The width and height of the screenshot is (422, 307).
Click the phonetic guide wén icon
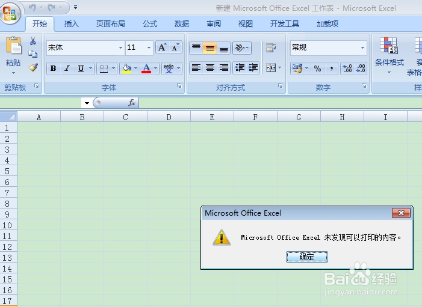169,68
